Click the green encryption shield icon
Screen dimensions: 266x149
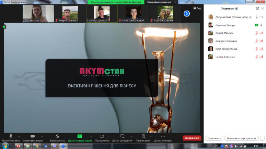4,26
